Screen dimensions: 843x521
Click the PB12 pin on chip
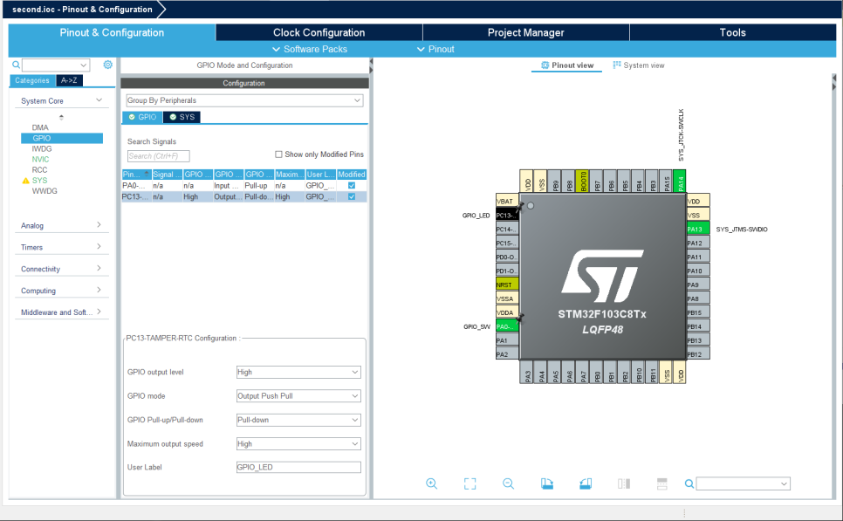(698, 354)
